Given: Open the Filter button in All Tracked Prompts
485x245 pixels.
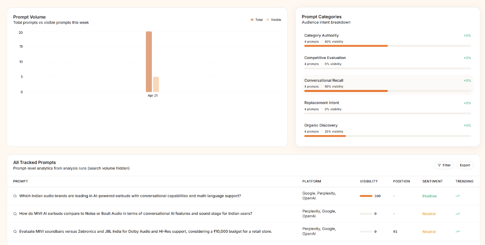Looking at the screenshot, I should 444,165.
